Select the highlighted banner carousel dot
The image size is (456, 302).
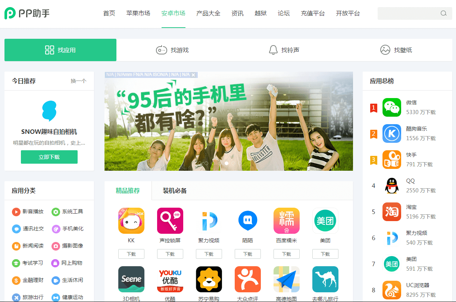(x=227, y=163)
